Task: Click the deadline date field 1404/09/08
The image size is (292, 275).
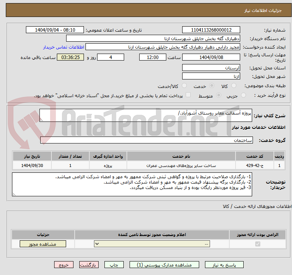Action: [211, 57]
